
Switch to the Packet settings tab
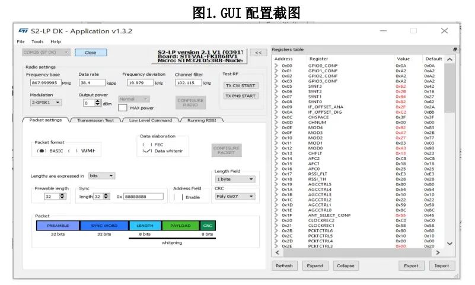click(46, 120)
